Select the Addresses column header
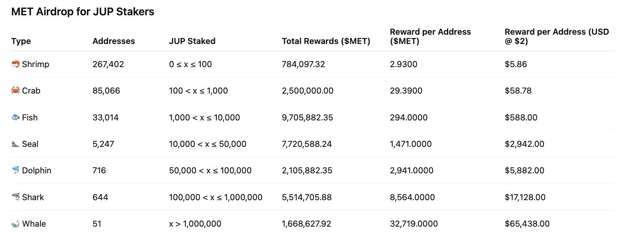The image size is (619, 246). (114, 41)
